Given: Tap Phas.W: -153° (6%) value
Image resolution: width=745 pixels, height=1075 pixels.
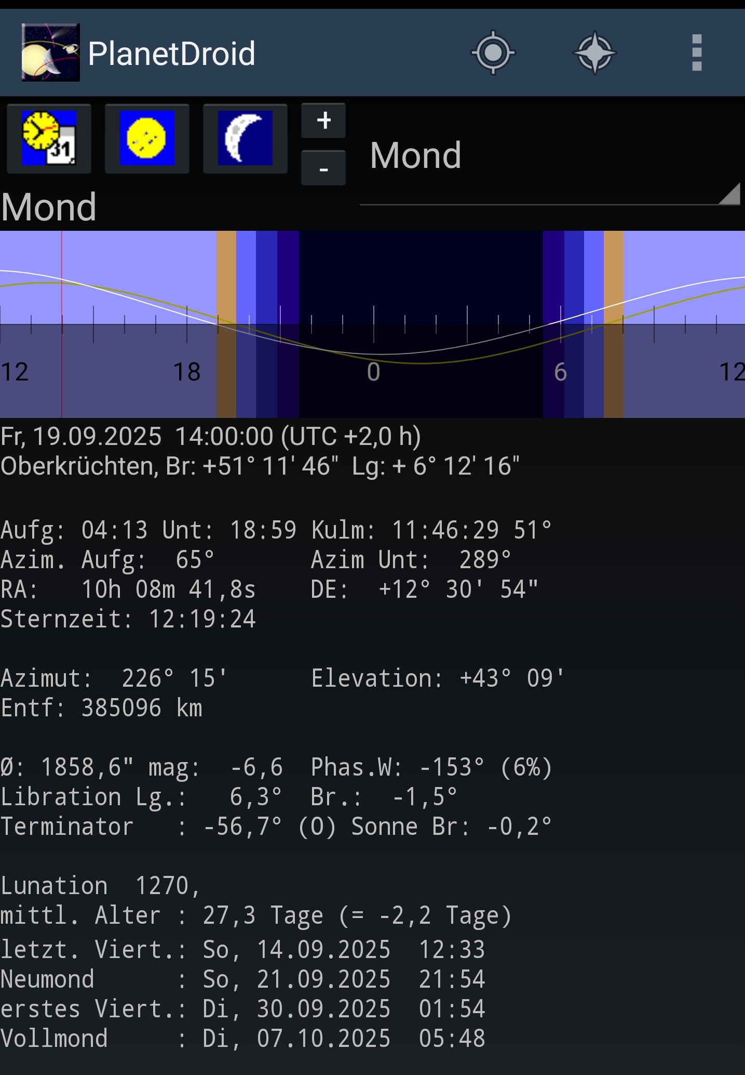Looking at the screenshot, I should [431, 767].
